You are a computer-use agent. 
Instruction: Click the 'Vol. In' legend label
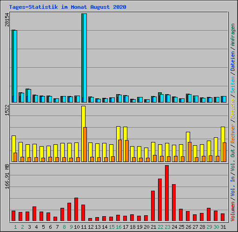coord(233,187)
